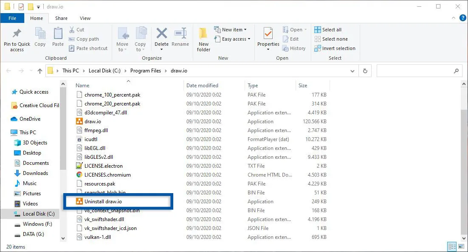Switch to details view in status bar

[x=452, y=246]
